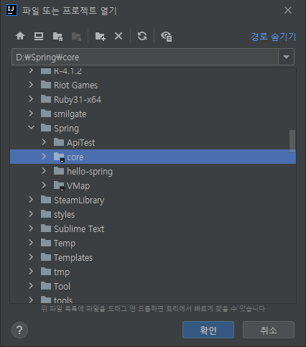Collapse the Spring folder
The image size is (306, 347).
click(31, 128)
